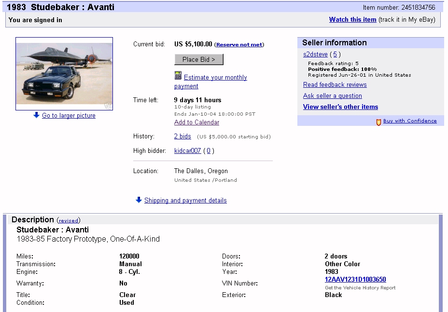Open seller s2dsteve profile link
This screenshot has width=448, height=312.
click(315, 54)
